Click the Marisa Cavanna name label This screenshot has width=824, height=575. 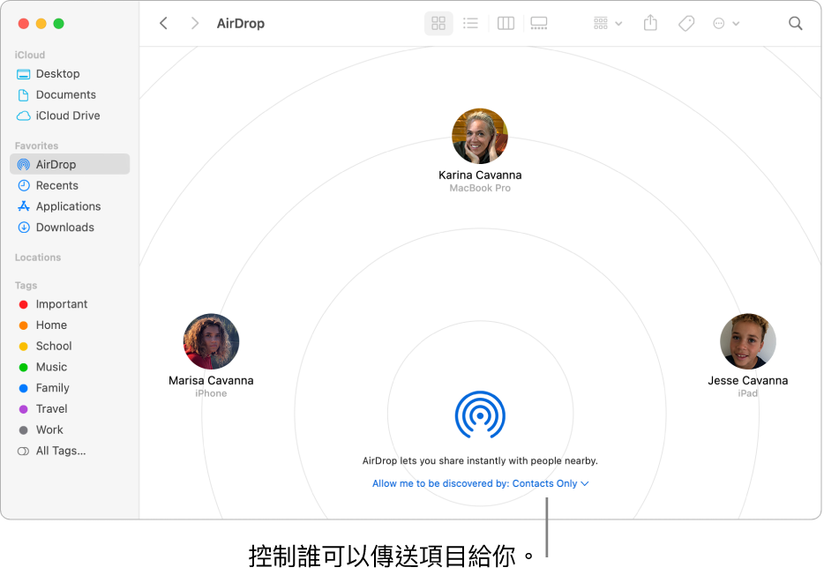pos(211,380)
